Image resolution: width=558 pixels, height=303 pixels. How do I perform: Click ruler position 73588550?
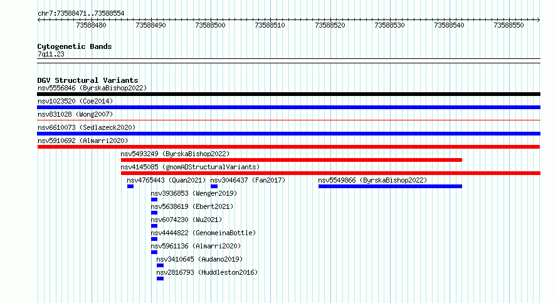[x=509, y=25]
